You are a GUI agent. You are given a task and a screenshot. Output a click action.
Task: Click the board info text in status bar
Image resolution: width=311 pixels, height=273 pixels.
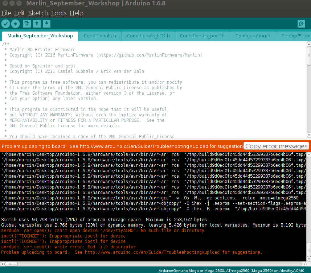pyautogui.click(x=231, y=270)
